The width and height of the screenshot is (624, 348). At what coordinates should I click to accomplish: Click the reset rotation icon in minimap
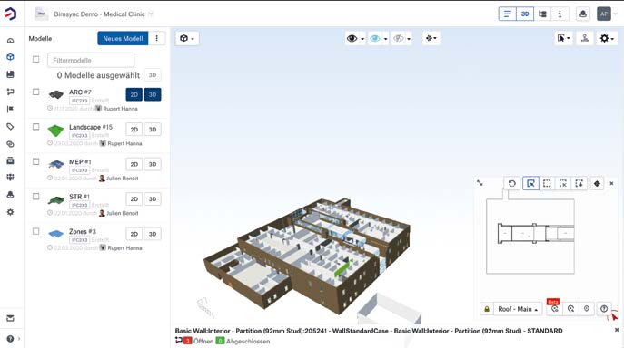coord(512,184)
